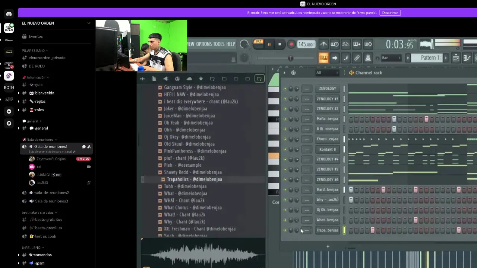Collapse the Información category
Screen dimensions: 477x268
pos(35,77)
